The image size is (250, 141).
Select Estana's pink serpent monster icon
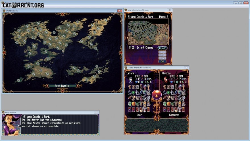(x=141, y=98)
